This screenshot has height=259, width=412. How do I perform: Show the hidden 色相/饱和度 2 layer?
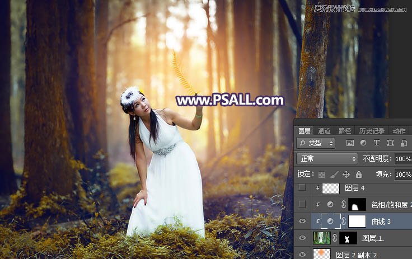[302, 204]
